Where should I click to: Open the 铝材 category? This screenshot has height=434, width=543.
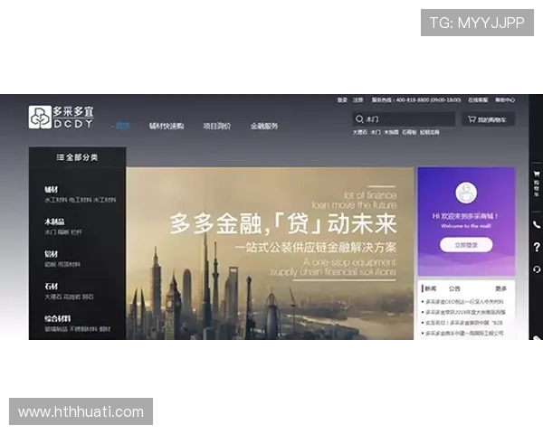(52, 254)
